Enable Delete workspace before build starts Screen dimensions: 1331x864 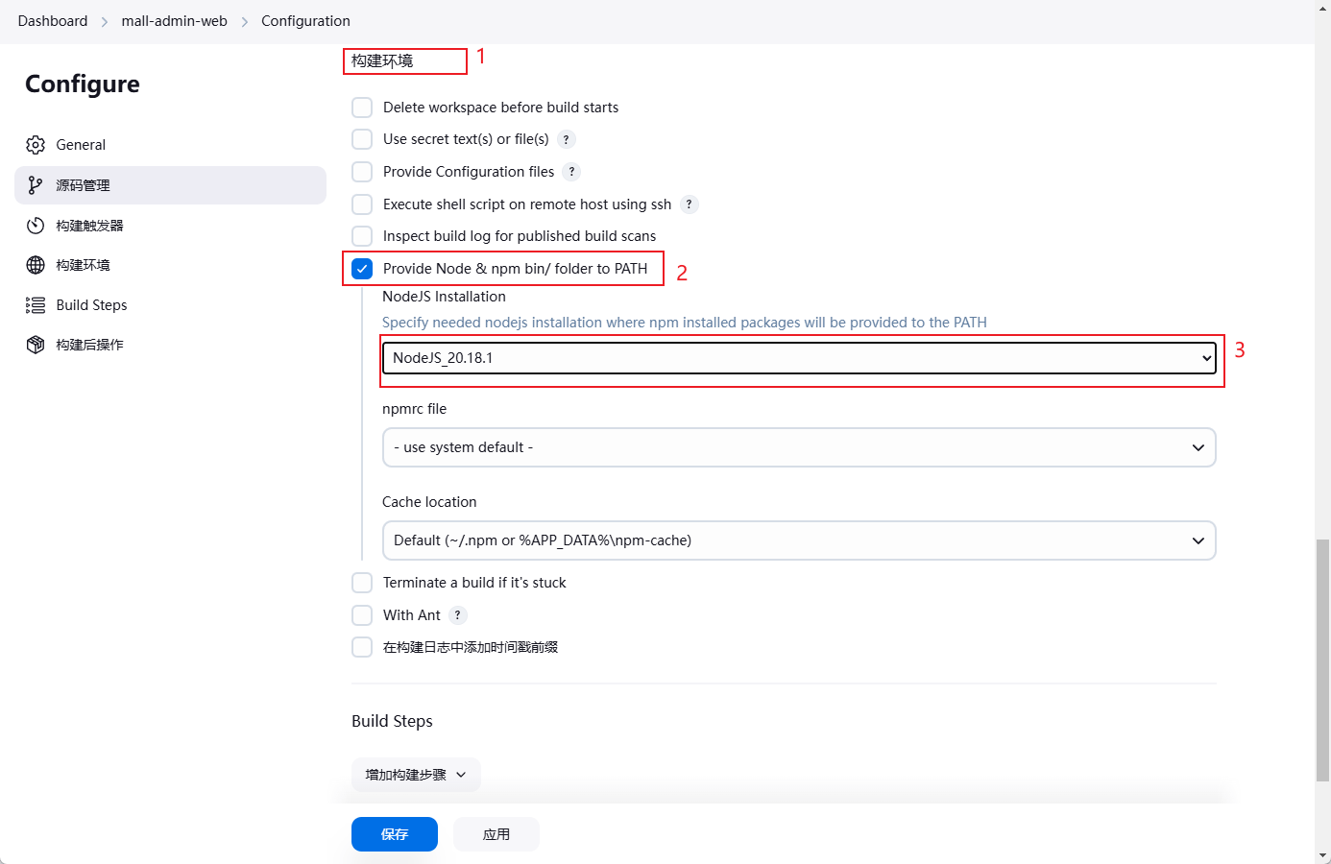pos(362,108)
